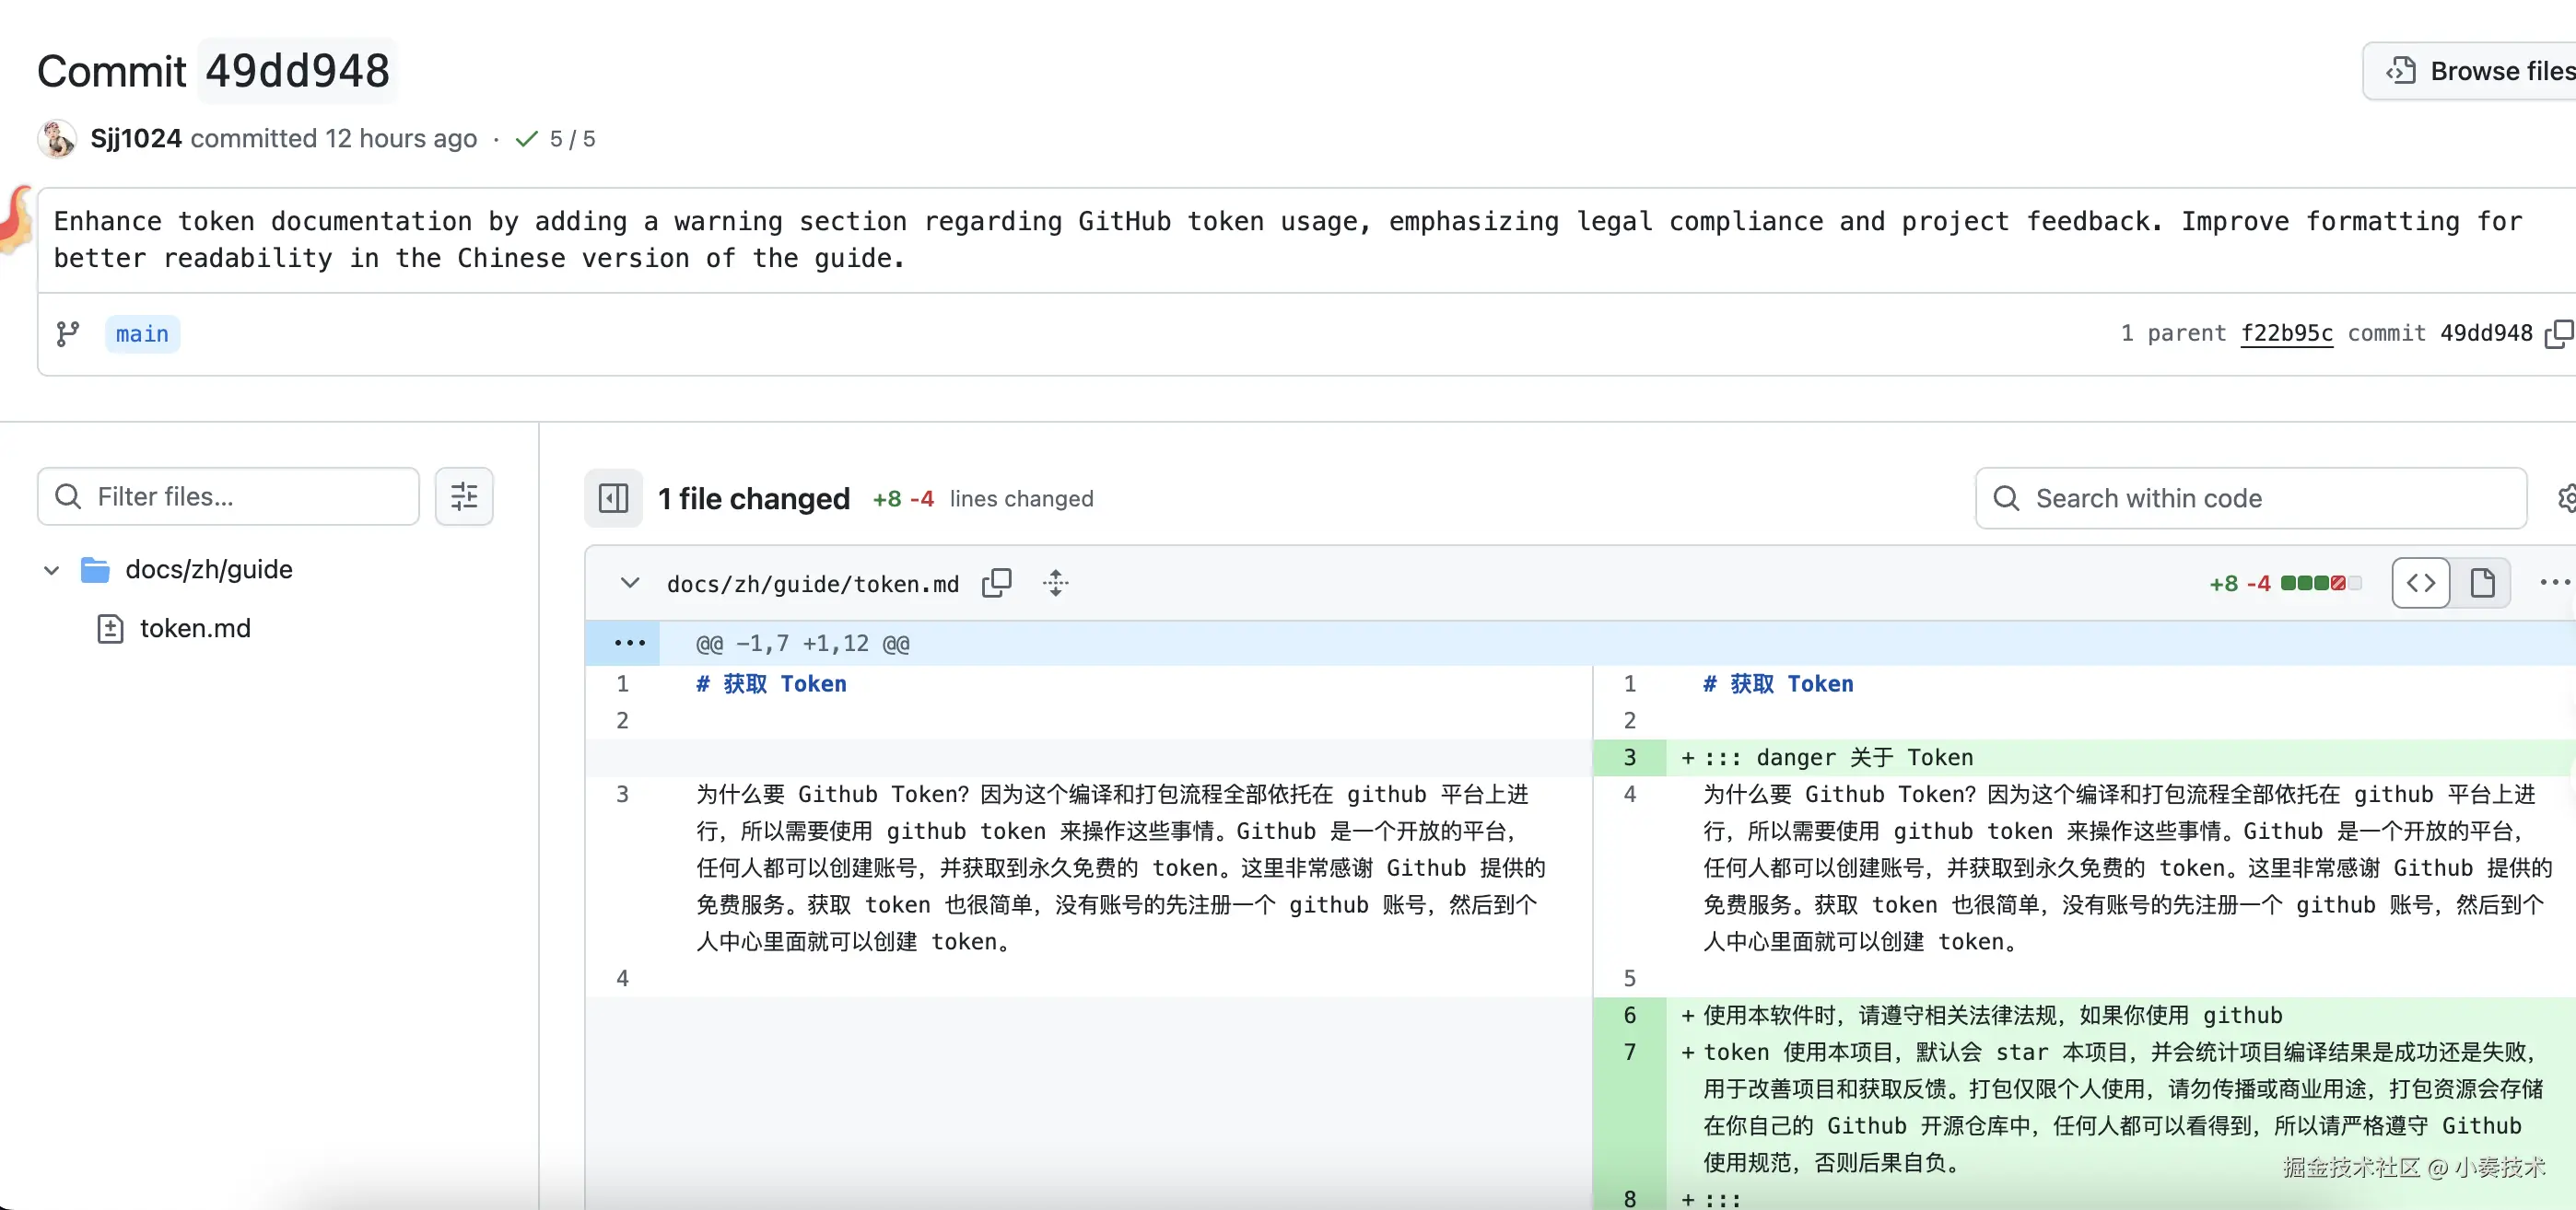Open the token.md more options menu
2576x1210 pixels.
[x=2554, y=584]
